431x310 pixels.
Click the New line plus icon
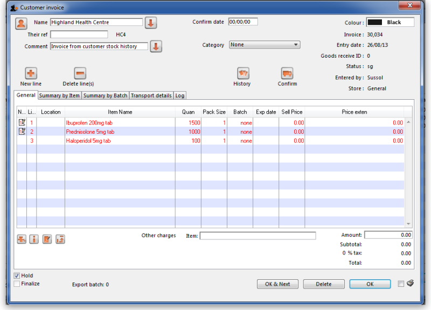[x=31, y=74]
